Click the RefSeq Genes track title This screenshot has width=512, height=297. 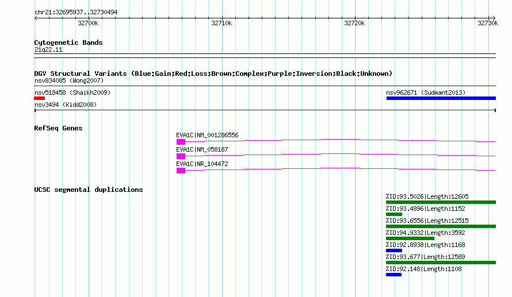[x=58, y=128]
